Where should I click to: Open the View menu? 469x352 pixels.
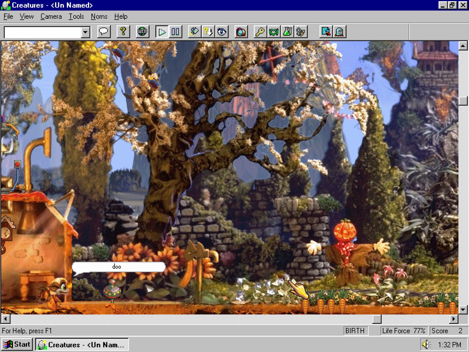point(27,16)
